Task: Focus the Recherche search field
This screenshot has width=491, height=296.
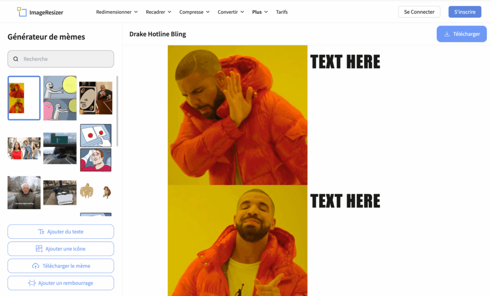Action: (x=61, y=59)
